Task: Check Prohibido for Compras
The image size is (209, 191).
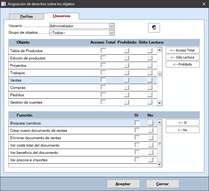Action: click(x=127, y=87)
